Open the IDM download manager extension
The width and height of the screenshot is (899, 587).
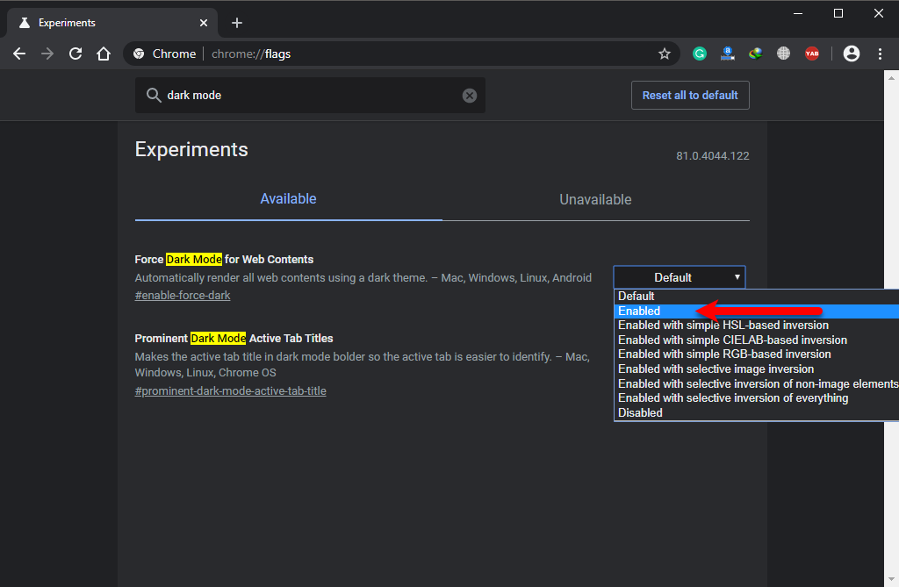point(727,54)
